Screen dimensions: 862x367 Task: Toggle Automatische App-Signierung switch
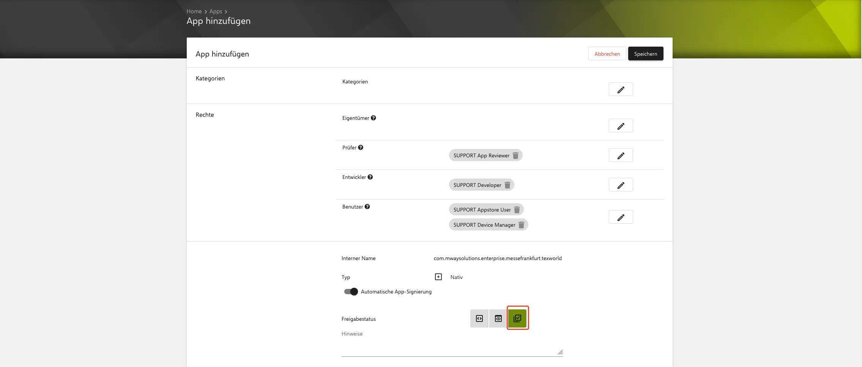point(351,292)
